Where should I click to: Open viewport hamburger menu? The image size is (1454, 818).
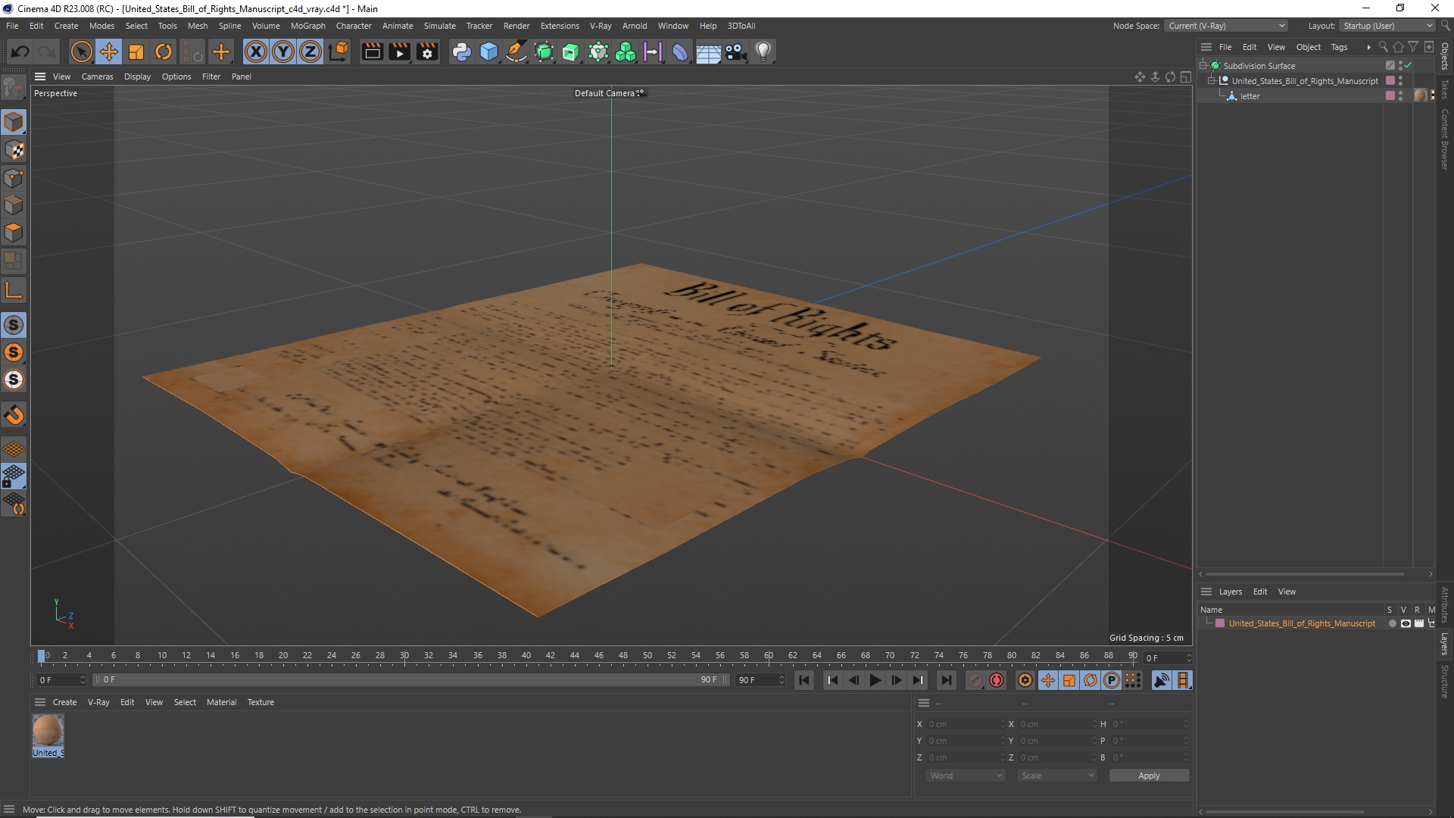[40, 76]
